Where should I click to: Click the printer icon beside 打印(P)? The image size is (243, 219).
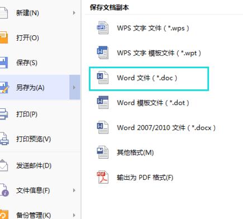coord(4,114)
